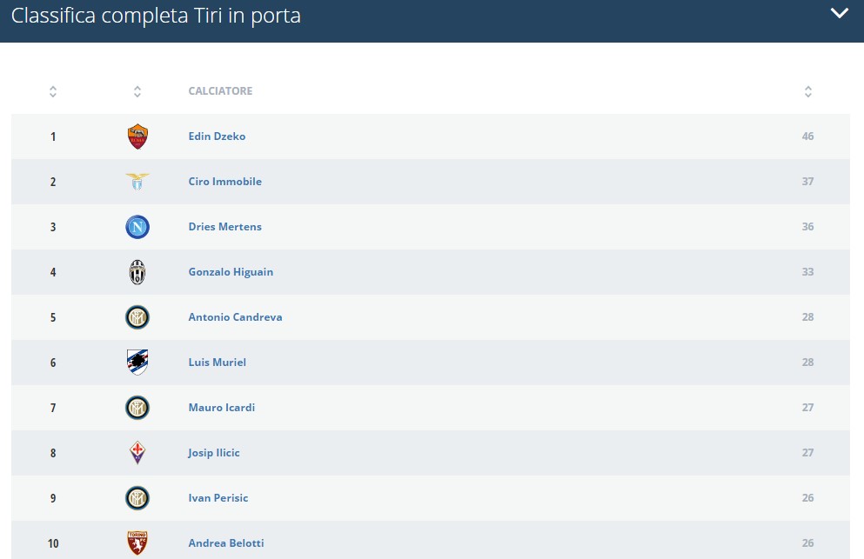This screenshot has width=864, height=559.
Task: Sort table by team column arrows
Action: 137,91
